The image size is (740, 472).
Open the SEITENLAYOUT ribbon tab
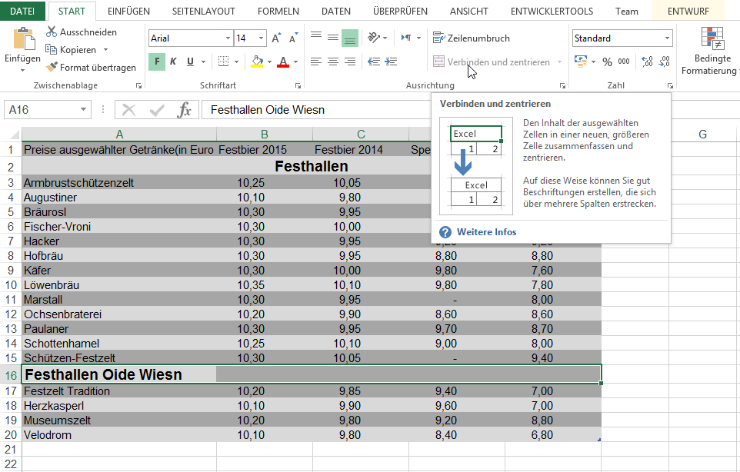pyautogui.click(x=203, y=12)
